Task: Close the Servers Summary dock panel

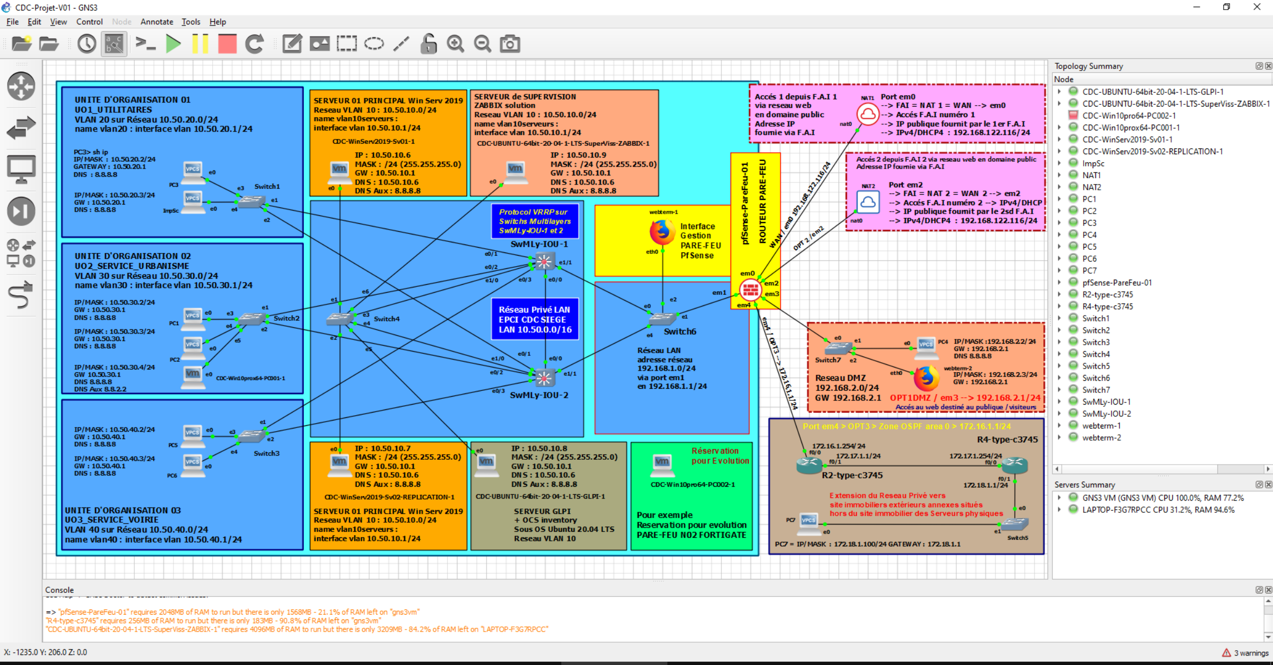Action: coord(1268,485)
